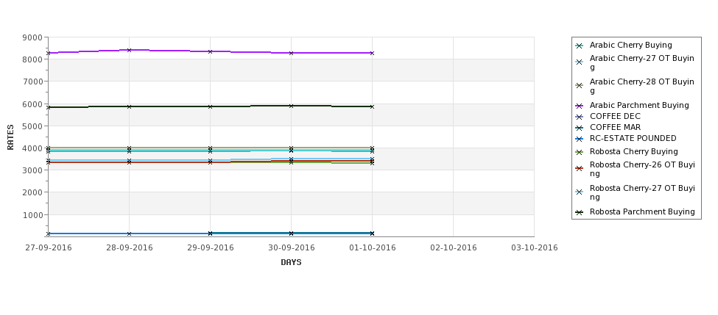Screen dimensions: 718x315
Task: Click the Arabic Cherry Buying legend marker
Action: [580, 46]
